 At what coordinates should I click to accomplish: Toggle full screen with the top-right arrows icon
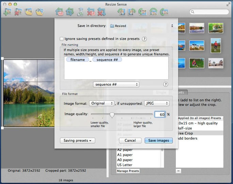[x=228, y=4]
